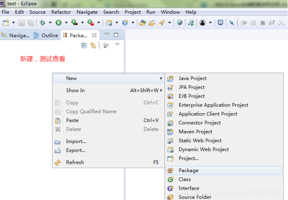Open the Search toolbar dropdown arrow

(170, 23)
